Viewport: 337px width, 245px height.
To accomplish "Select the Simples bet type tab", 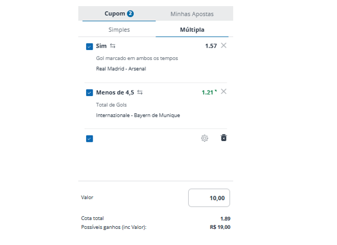I will (119, 29).
